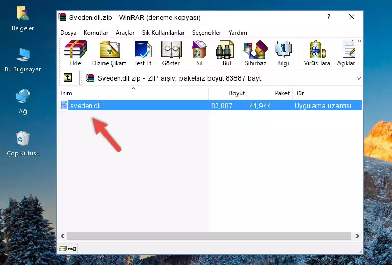The width and height of the screenshot is (392, 265).
Task: Close the WinRAR window
Action: coord(352,17)
